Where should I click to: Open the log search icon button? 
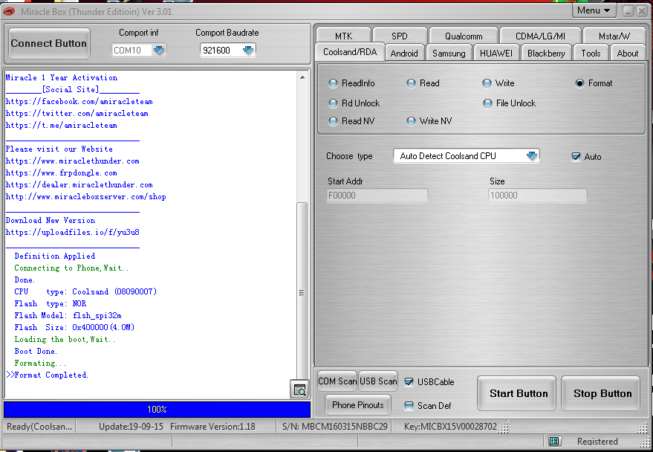tap(299, 390)
